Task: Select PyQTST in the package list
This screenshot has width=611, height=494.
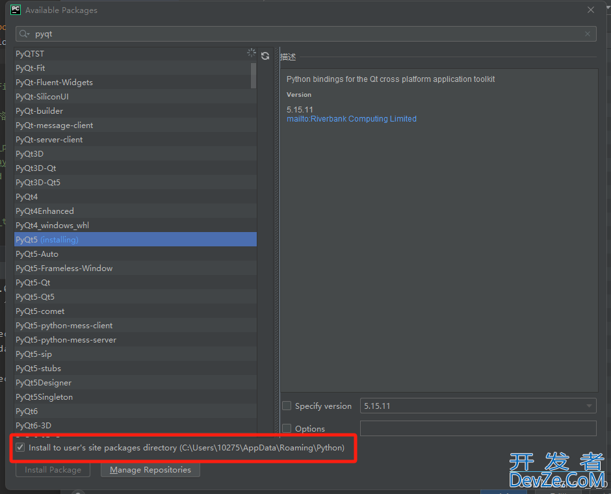Action: [x=135, y=54]
